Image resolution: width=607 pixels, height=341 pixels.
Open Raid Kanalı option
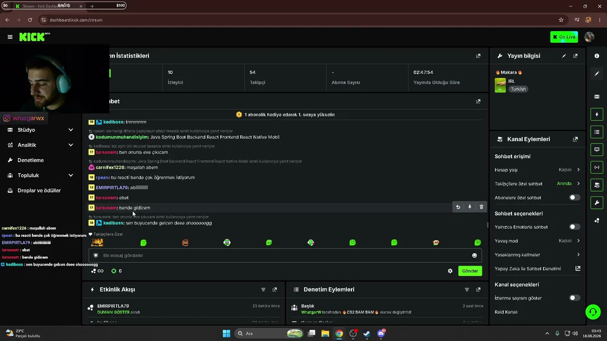506,312
